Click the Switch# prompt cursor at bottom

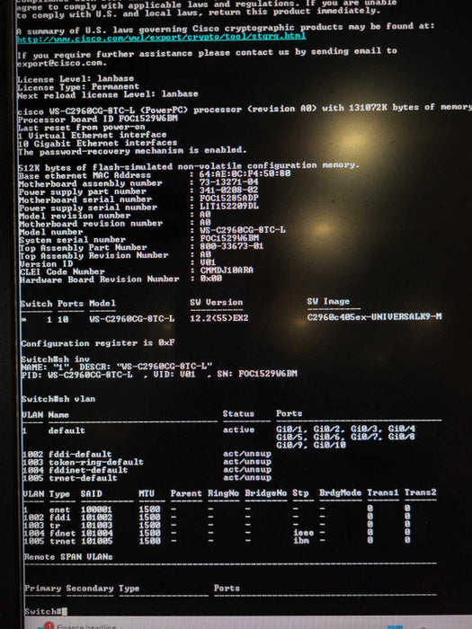pos(64,612)
